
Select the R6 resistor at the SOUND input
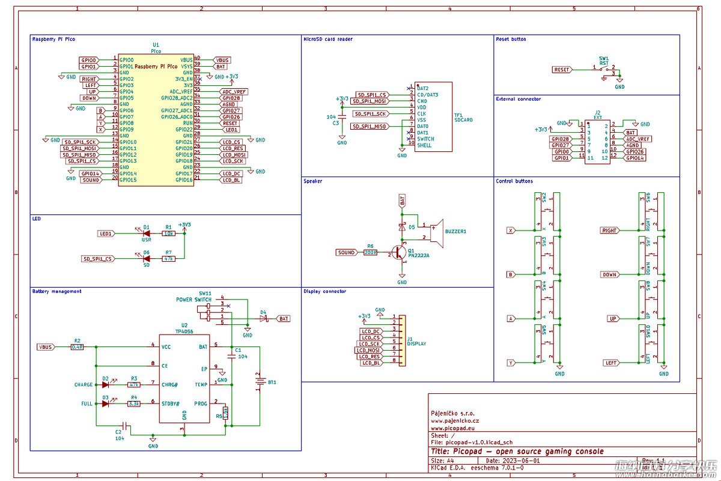tap(371, 253)
